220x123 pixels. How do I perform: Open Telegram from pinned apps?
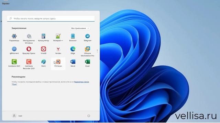[87, 38]
